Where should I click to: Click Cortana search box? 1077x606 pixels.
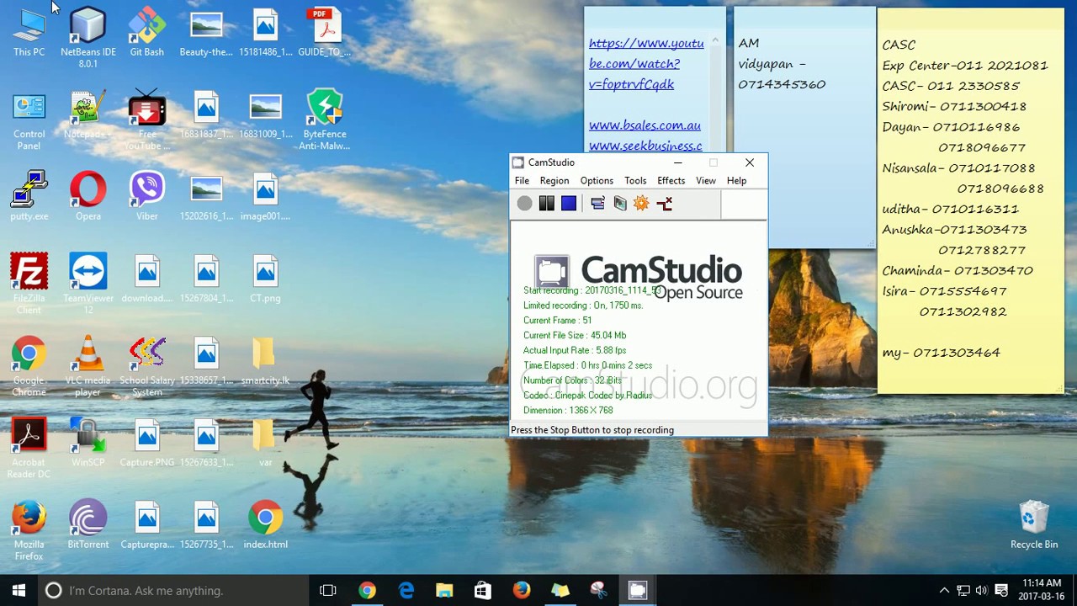[175, 591]
